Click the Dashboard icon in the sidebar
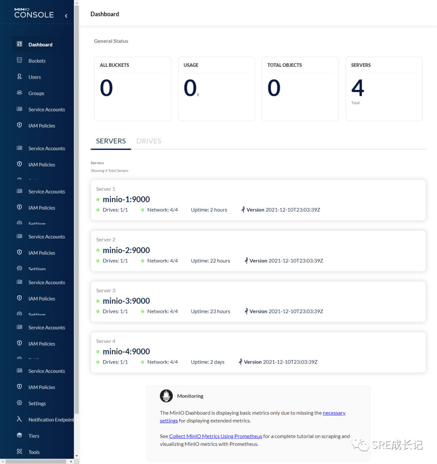 coord(19,44)
